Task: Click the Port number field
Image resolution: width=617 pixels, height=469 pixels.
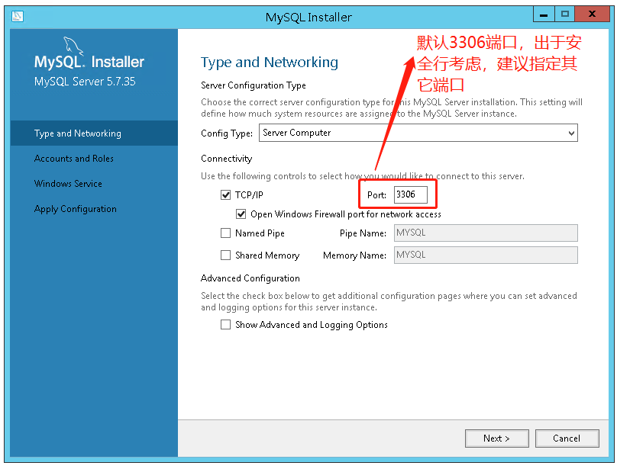Action: point(410,194)
